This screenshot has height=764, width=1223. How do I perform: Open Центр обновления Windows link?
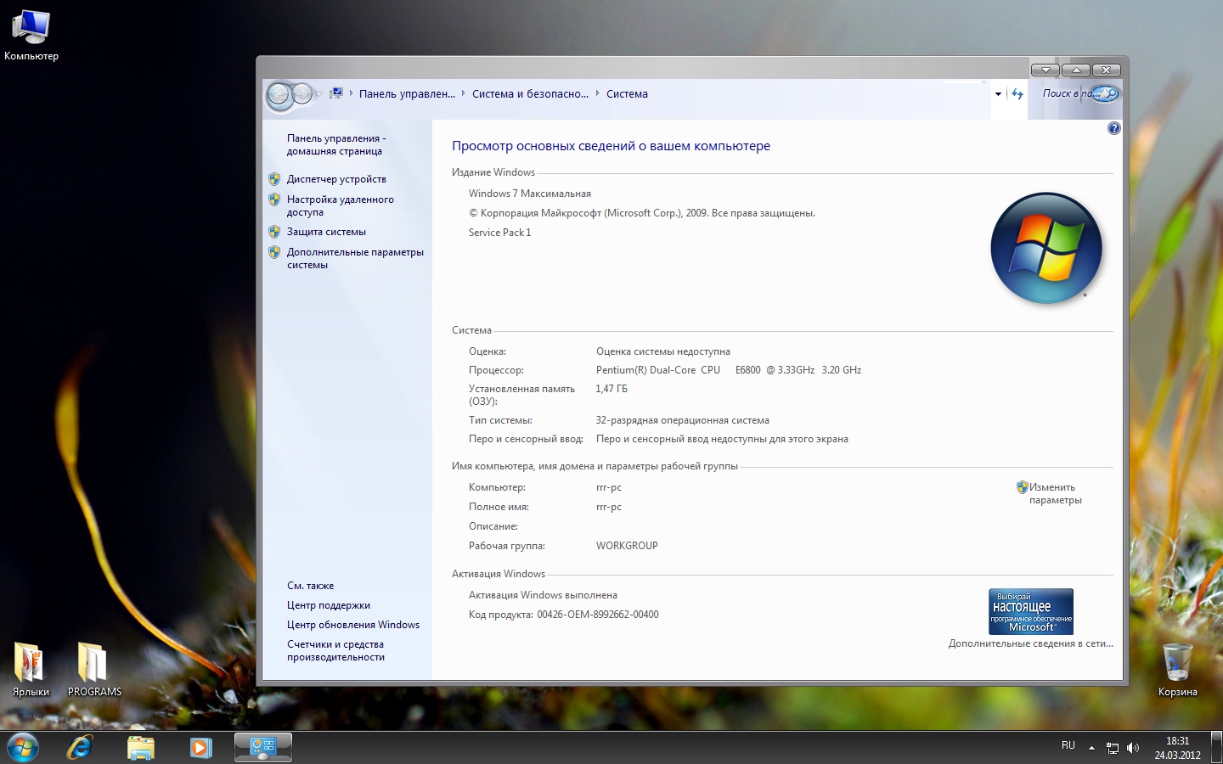(353, 625)
